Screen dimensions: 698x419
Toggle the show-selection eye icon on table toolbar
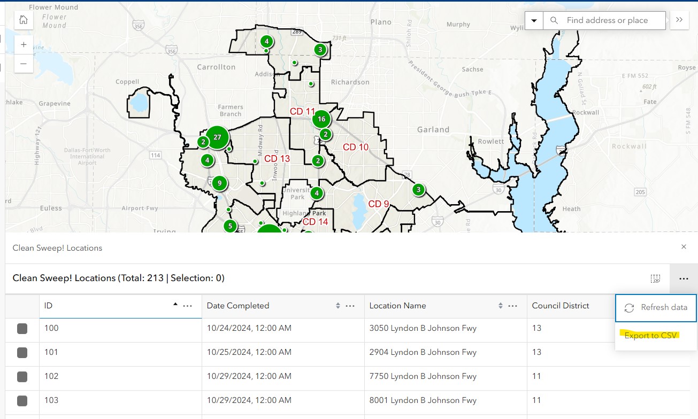(655, 278)
